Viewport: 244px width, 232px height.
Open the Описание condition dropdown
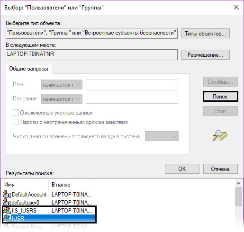point(62,99)
